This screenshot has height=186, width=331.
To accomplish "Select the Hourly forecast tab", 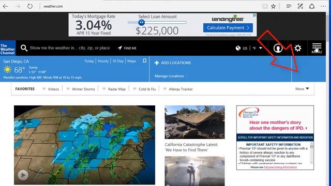I will coord(103,61).
